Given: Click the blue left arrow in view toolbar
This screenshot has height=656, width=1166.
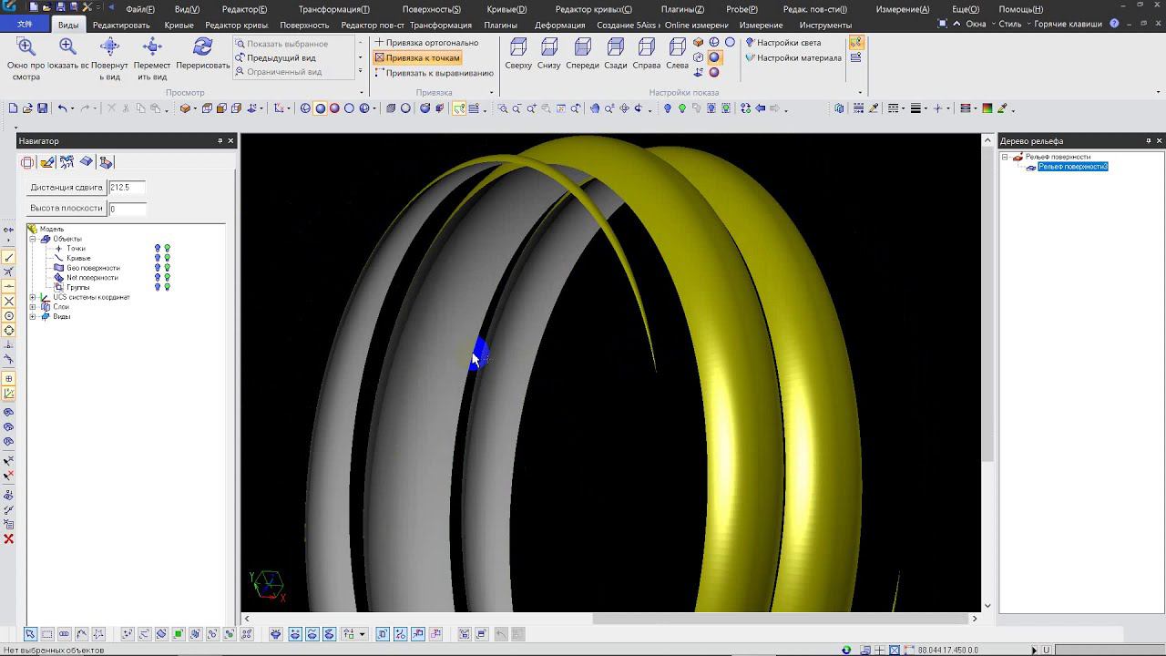Looking at the screenshot, I should 760,108.
